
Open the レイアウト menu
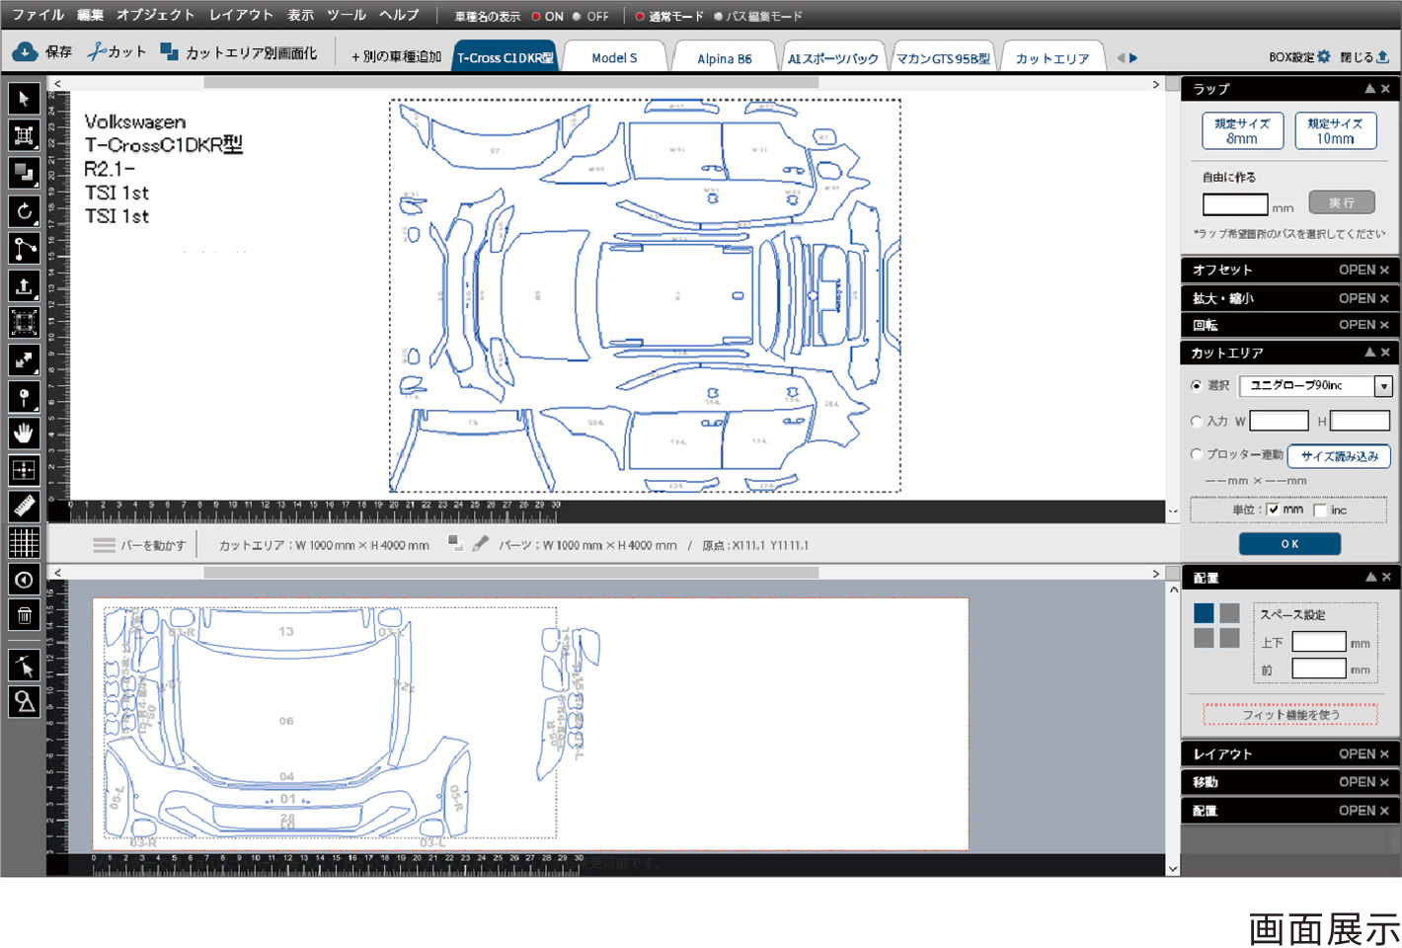tap(241, 15)
